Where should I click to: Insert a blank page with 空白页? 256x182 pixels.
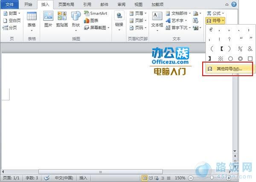[x=12, y=20]
